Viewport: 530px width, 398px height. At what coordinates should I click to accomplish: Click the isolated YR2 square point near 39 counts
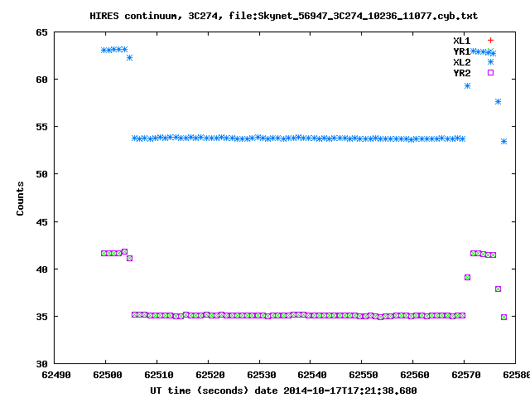[467, 278]
